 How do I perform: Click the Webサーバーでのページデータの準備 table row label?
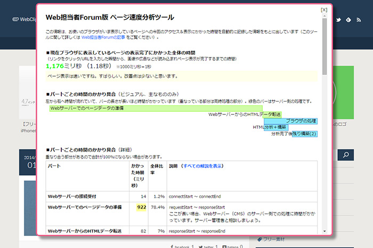click(x=85, y=208)
